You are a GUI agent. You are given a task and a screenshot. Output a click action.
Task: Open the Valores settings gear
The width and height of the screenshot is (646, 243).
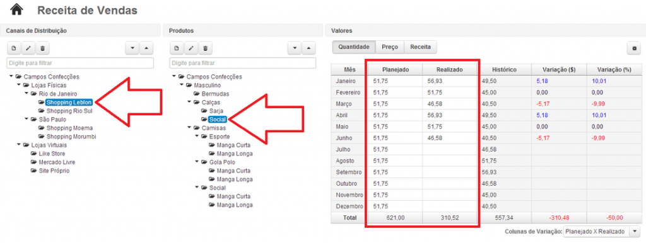pos(633,48)
